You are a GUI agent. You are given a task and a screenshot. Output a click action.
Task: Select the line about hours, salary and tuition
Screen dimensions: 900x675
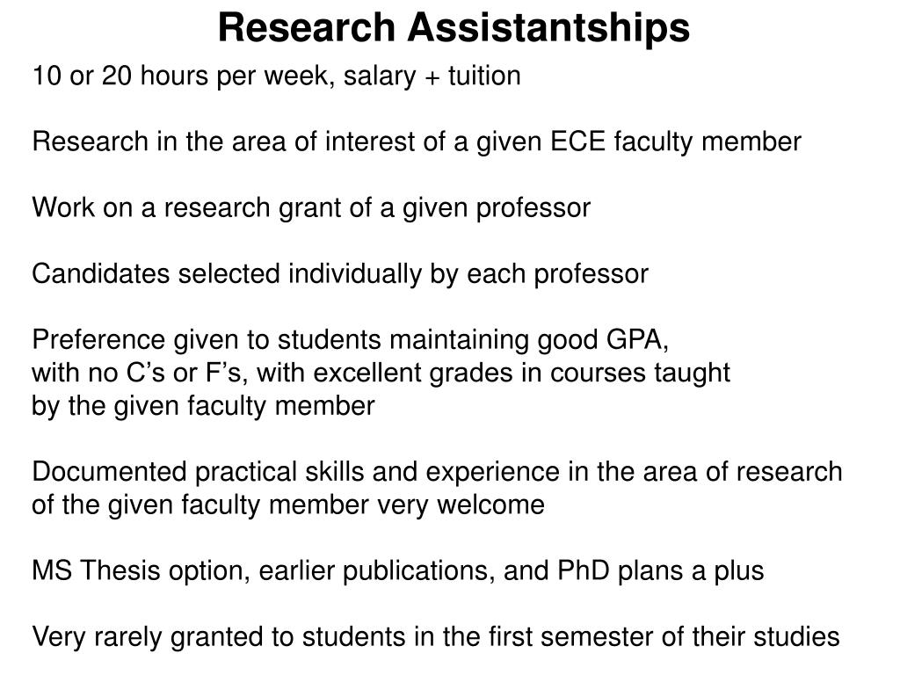click(277, 76)
